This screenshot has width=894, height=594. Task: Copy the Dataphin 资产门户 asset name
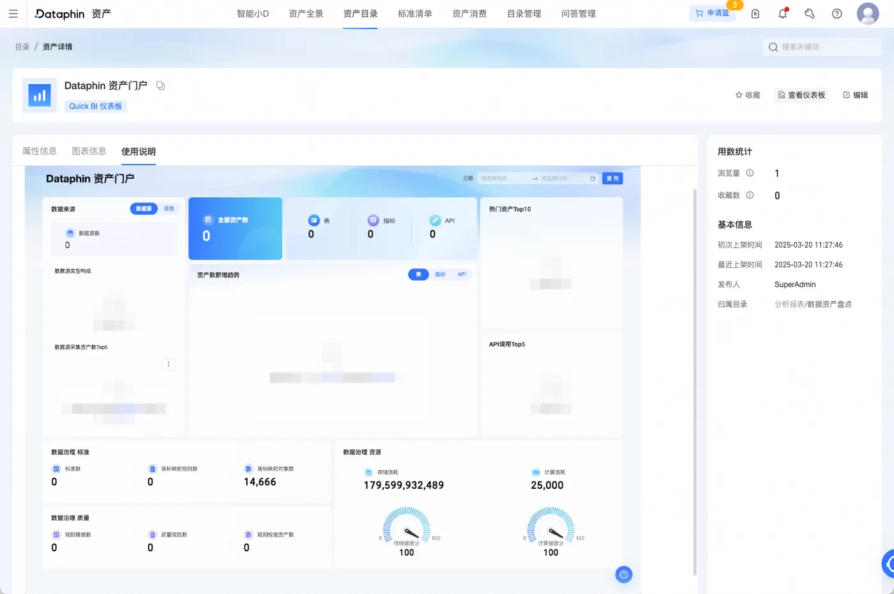160,85
